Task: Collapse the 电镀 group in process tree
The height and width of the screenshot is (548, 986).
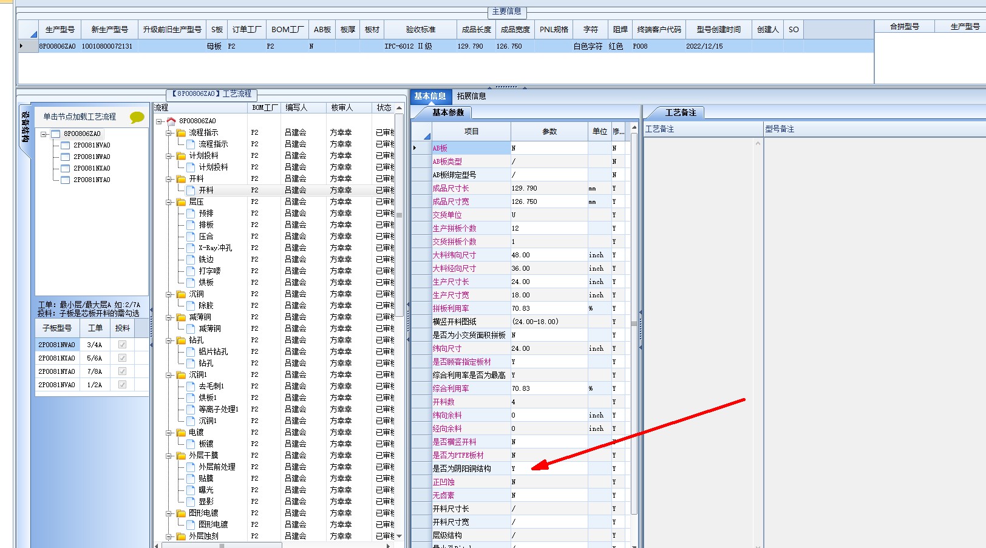Action: 169,433
